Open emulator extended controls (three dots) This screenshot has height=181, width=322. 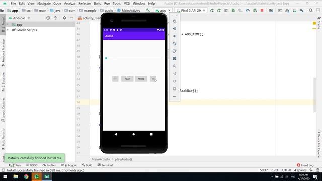(x=175, y=96)
